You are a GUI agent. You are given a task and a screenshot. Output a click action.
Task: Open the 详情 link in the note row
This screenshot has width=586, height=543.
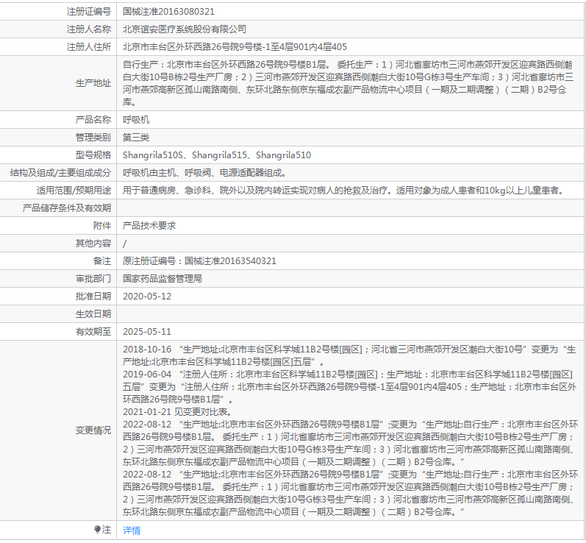(132, 530)
